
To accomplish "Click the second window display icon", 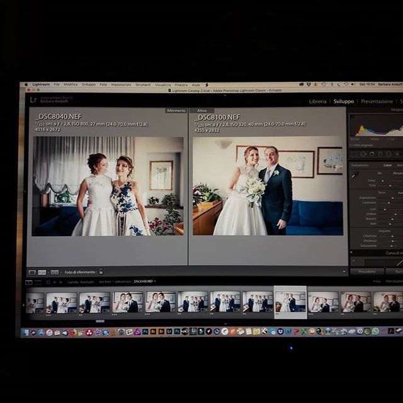I will [38, 282].
